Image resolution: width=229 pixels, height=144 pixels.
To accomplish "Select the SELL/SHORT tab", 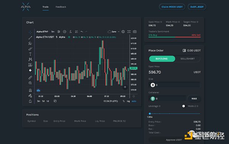I will [x=187, y=59].
